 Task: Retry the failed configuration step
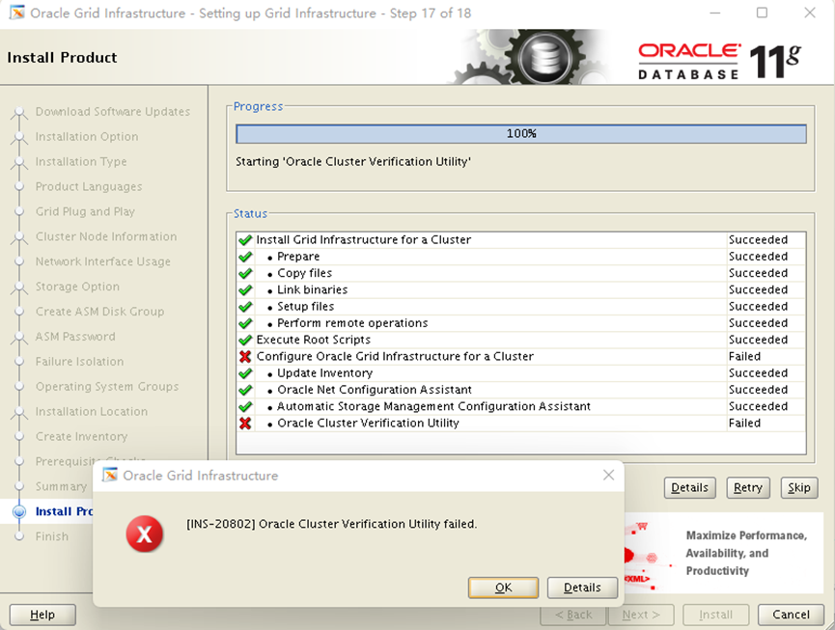pos(748,487)
